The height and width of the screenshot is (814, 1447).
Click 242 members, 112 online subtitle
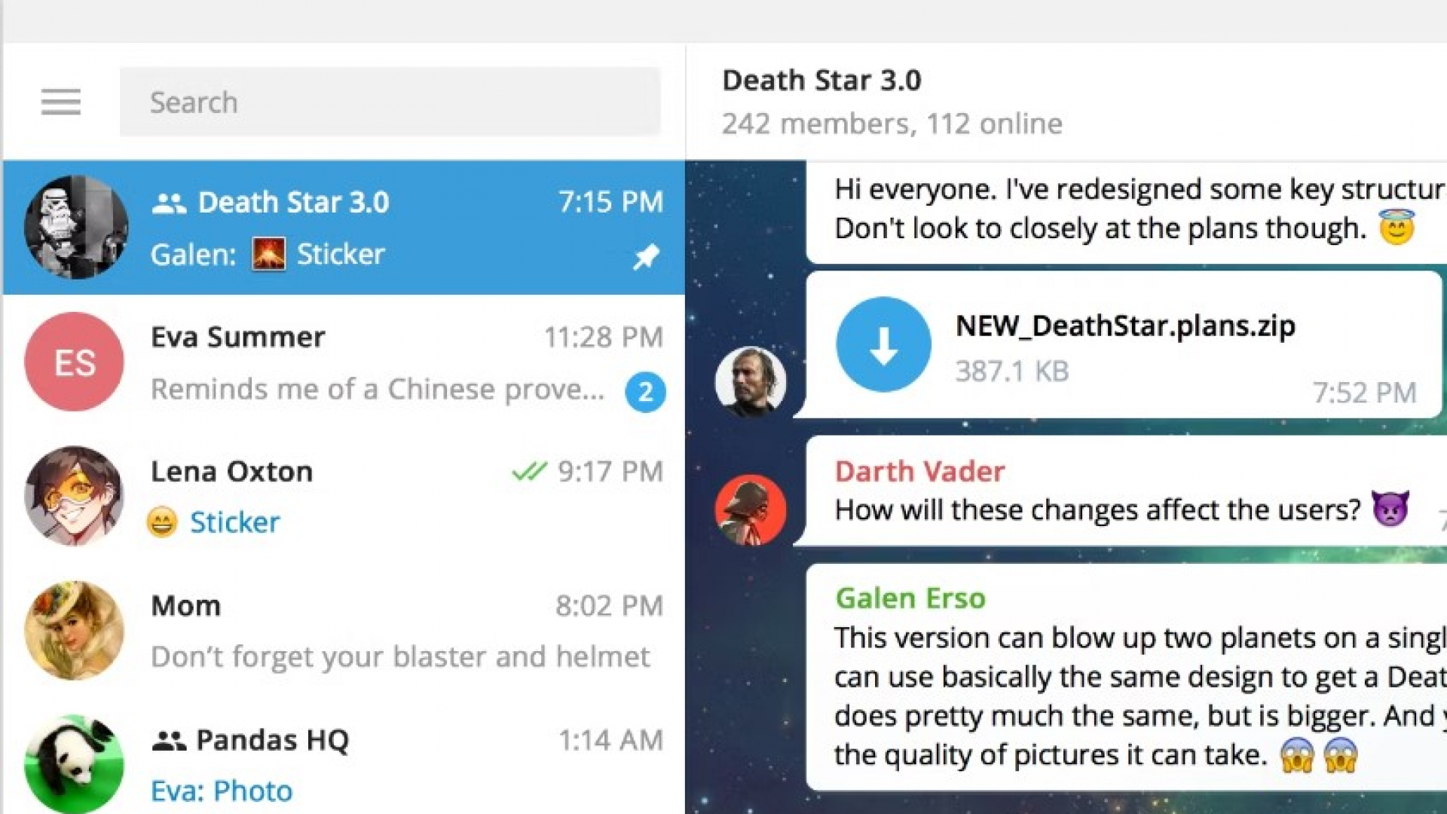(x=892, y=124)
